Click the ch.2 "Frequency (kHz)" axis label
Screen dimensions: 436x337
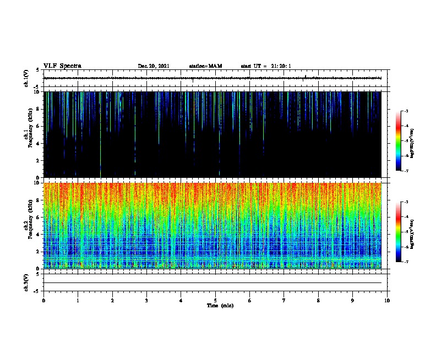(x=30, y=219)
